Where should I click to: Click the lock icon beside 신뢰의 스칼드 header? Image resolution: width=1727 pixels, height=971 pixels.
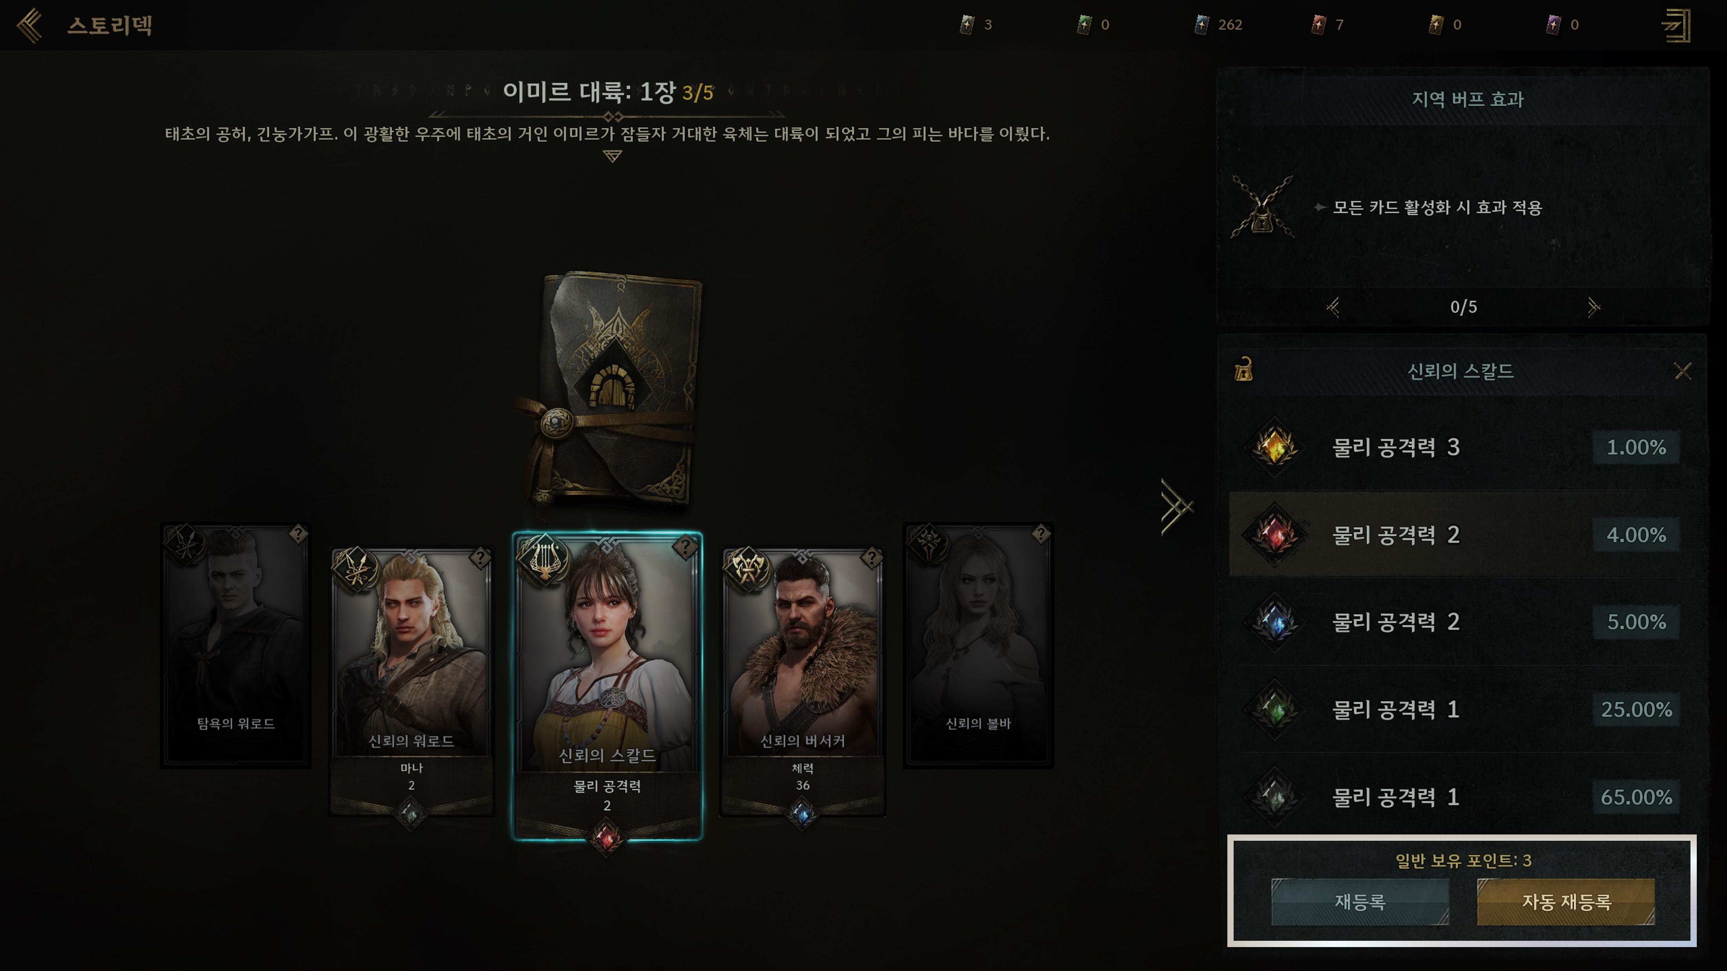[1243, 369]
